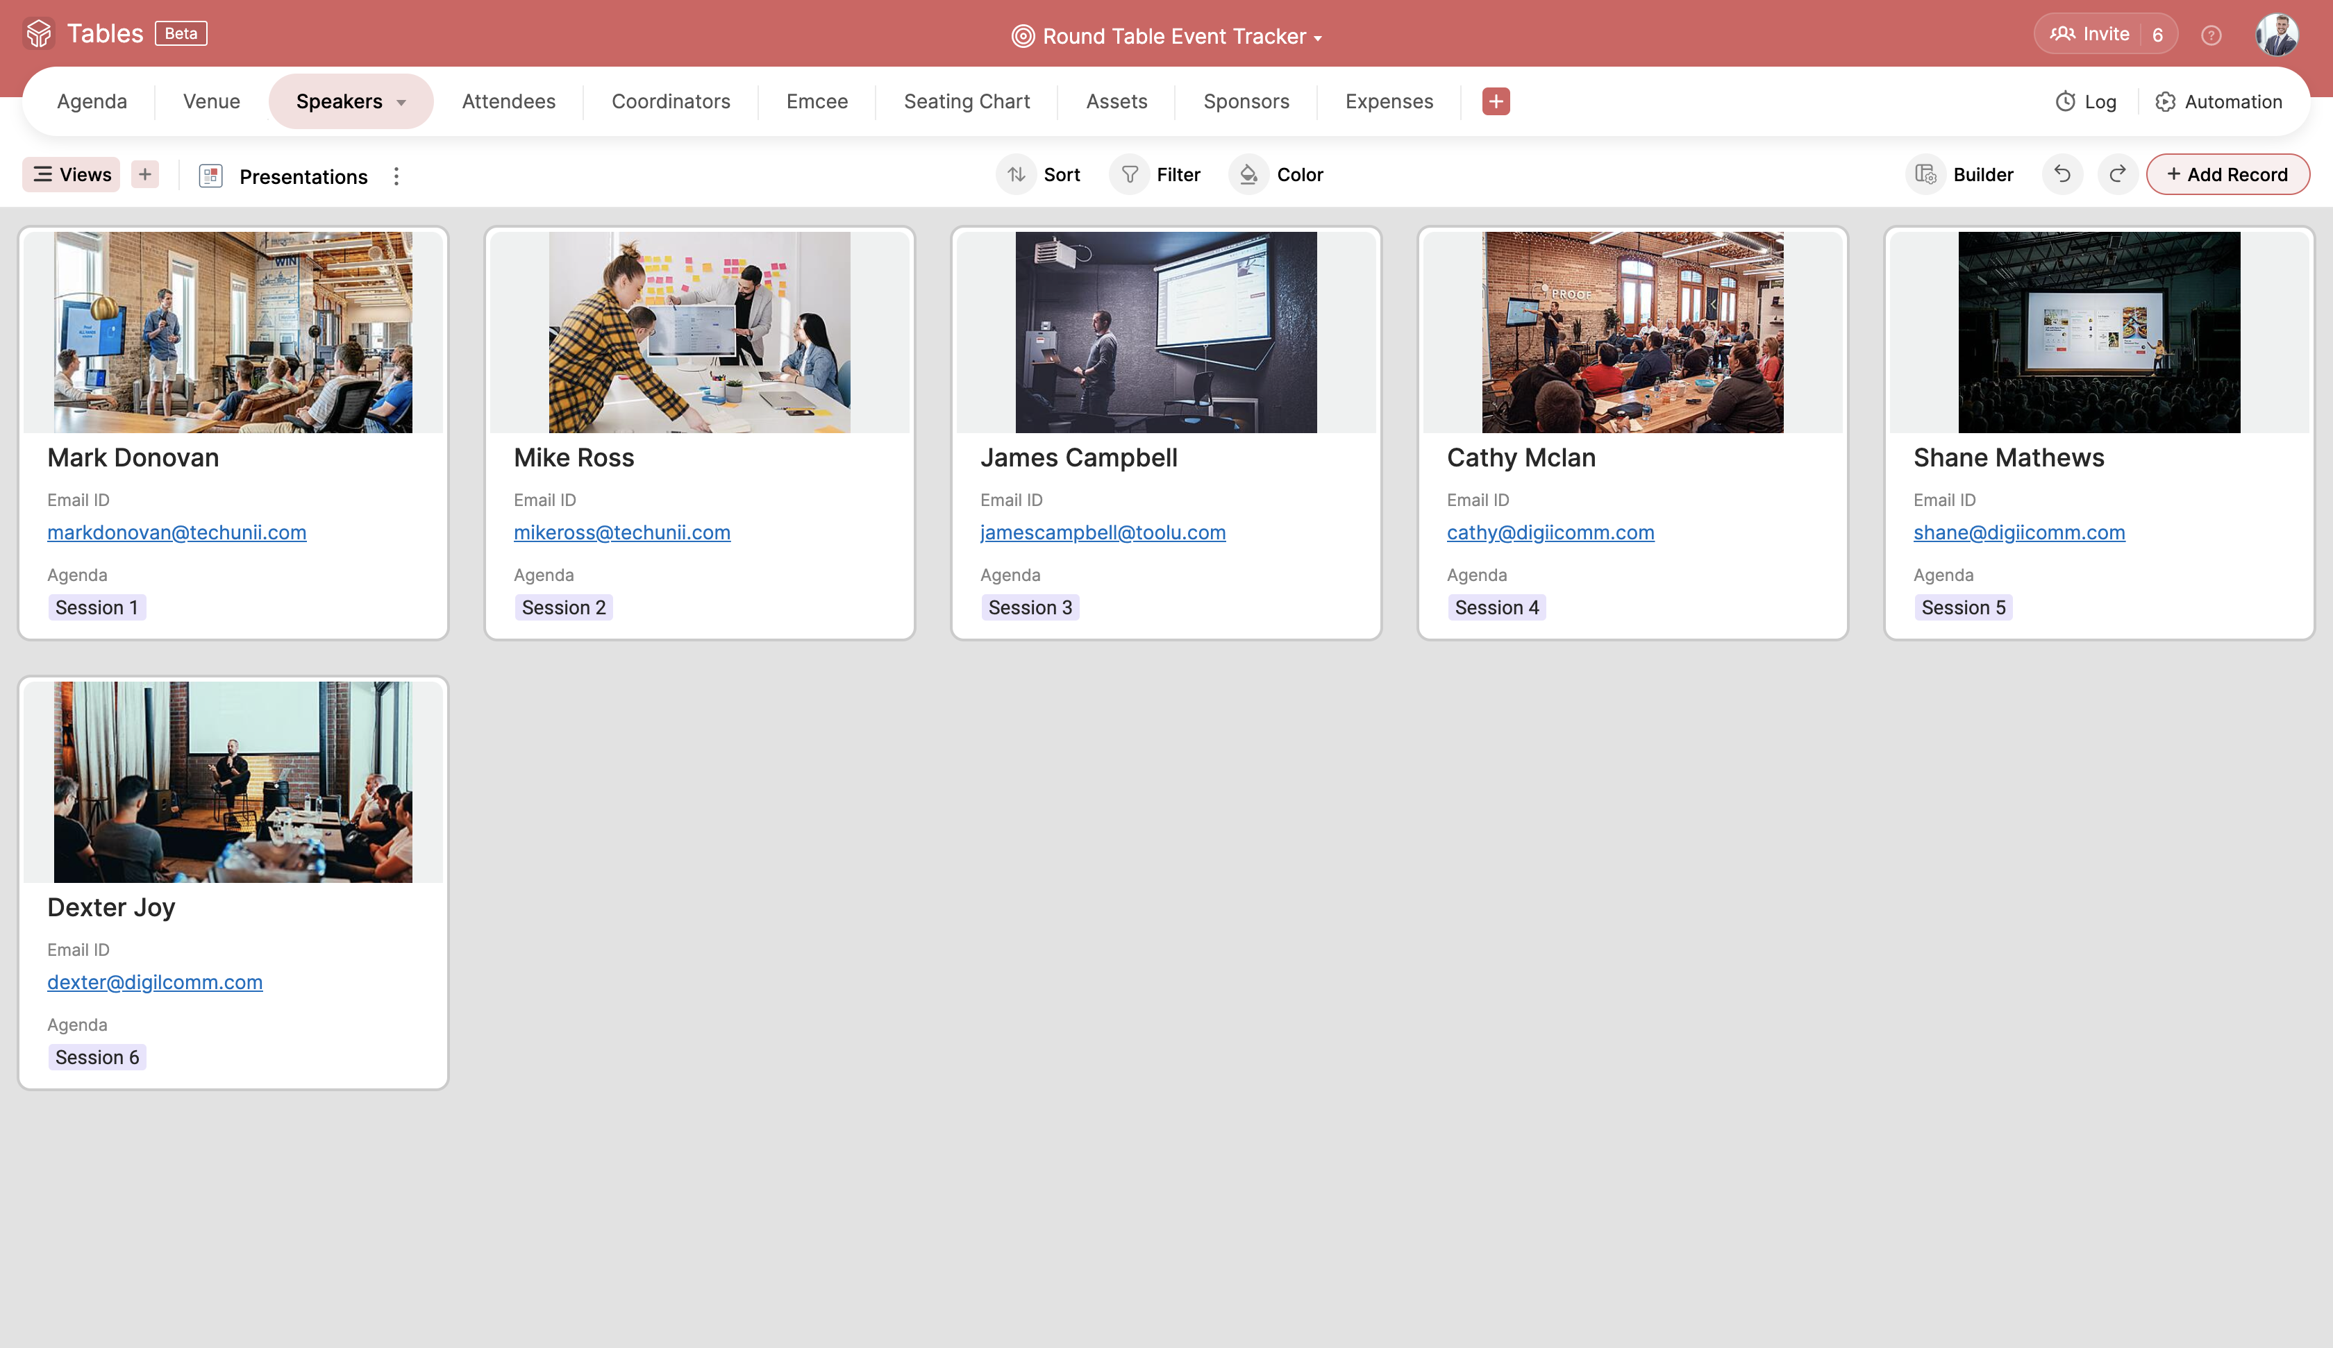Open the Expenses tab

1389,101
